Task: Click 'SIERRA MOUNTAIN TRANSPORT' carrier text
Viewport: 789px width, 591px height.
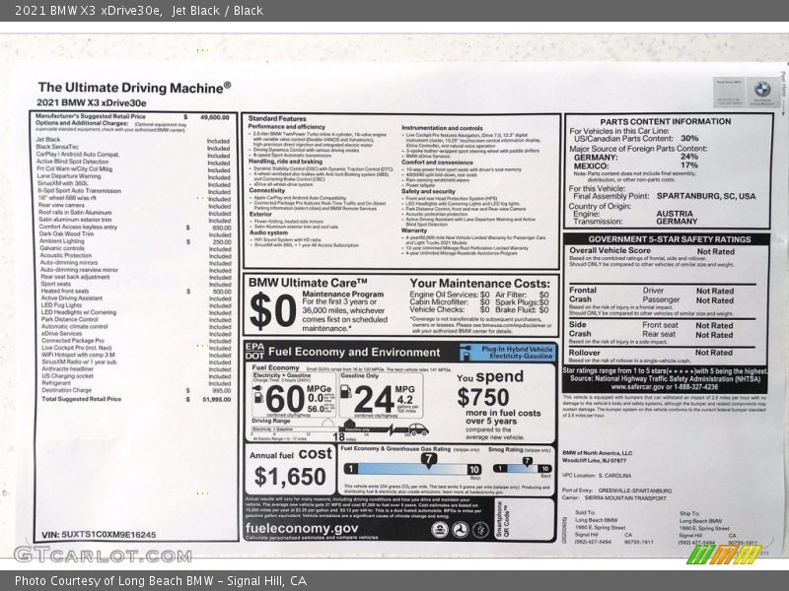Action: 625,498
